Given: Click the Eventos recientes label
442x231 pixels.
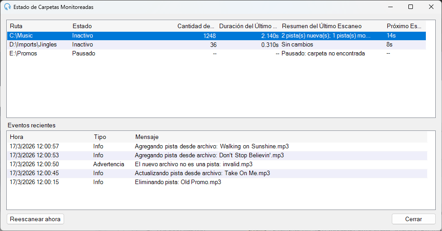Looking at the screenshot, I should coord(31,126).
